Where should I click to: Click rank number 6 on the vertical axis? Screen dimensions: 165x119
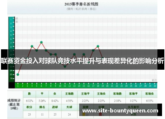coord(11,39)
